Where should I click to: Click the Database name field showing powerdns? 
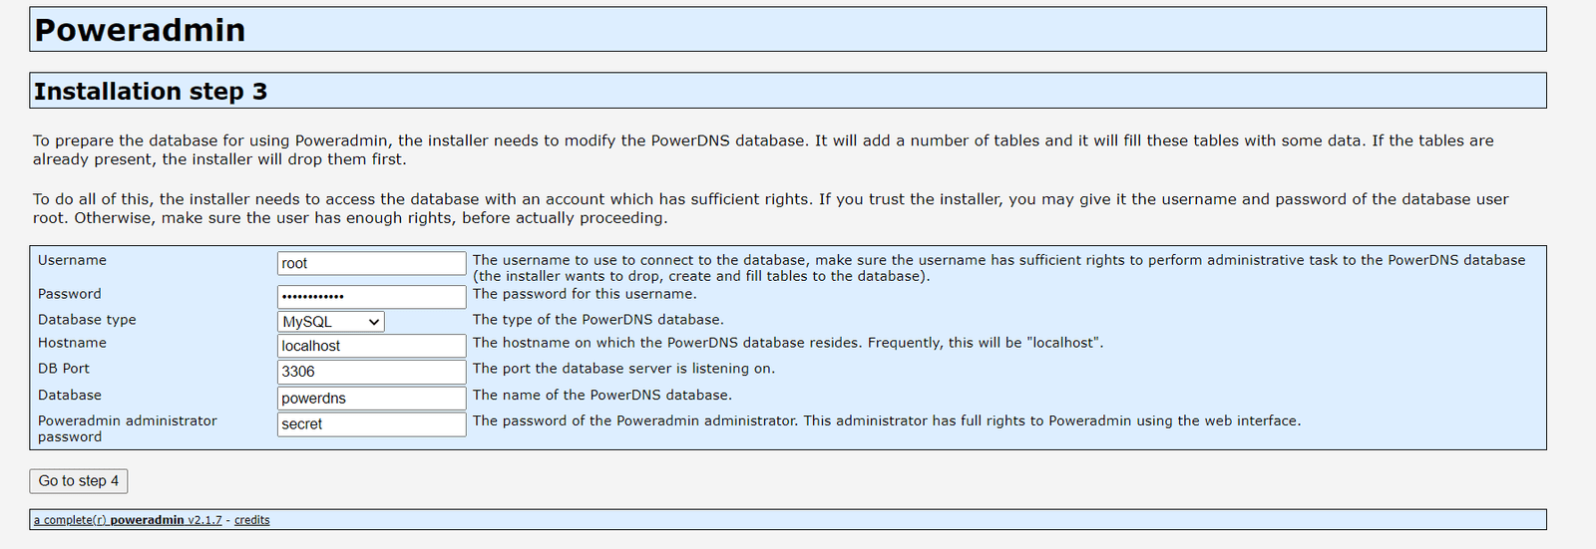coord(371,398)
